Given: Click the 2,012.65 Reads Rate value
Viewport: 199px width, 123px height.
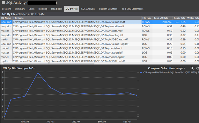Looking at the screenshot, I should 181,22.
